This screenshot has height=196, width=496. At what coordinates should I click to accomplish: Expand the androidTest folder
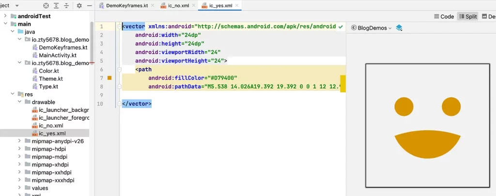coord(5,16)
